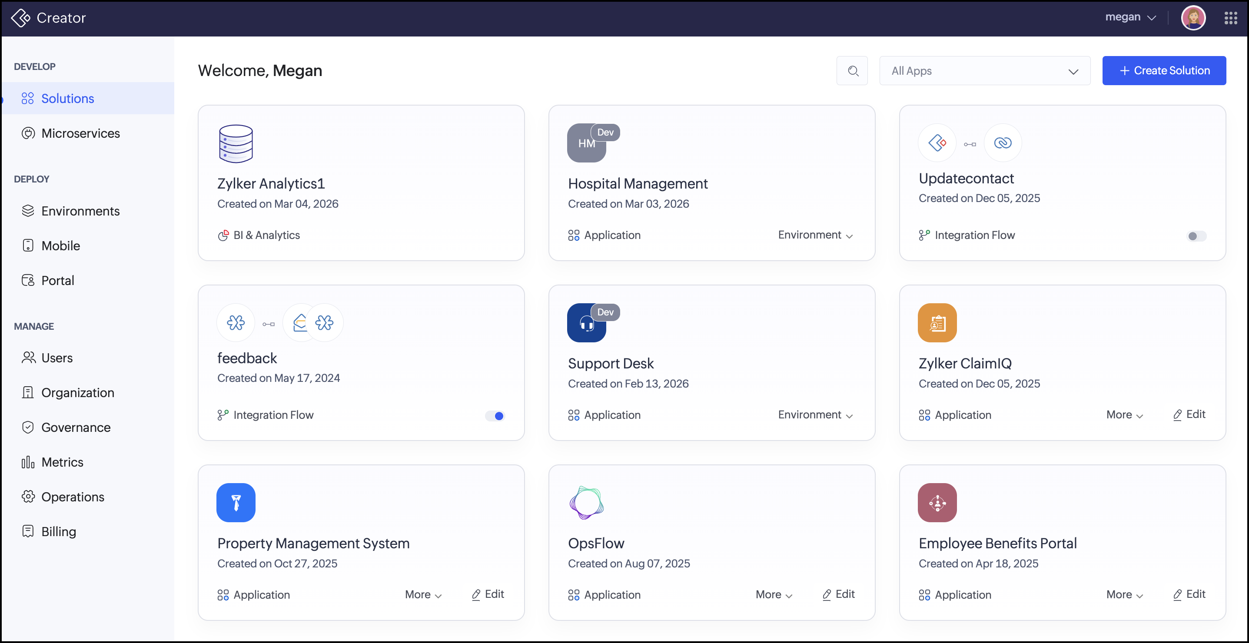This screenshot has width=1249, height=643.
Task: Open megan's profile avatar
Action: tap(1193, 18)
